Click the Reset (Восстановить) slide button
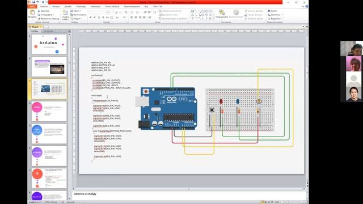 tap(78, 15)
